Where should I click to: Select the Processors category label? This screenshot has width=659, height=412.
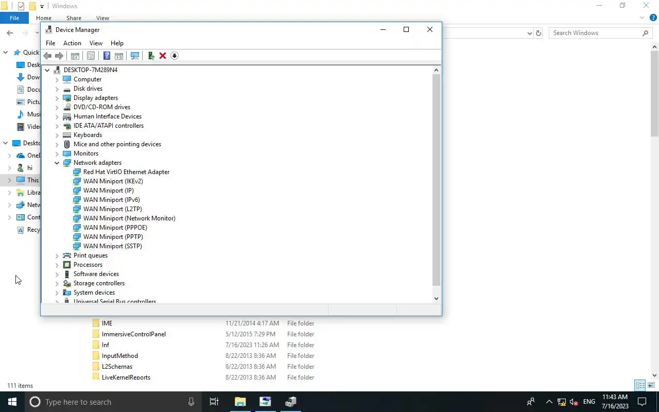coord(88,265)
